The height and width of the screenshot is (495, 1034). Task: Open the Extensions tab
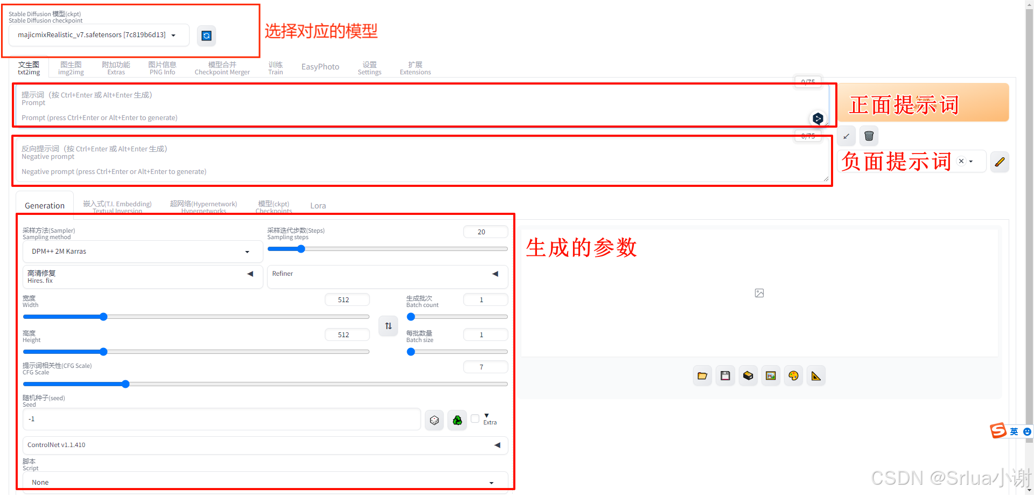point(415,68)
